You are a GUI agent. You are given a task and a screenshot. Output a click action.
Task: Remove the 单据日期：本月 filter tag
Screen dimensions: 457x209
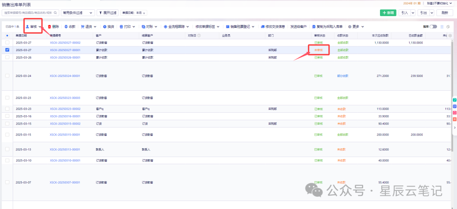[x=144, y=13]
